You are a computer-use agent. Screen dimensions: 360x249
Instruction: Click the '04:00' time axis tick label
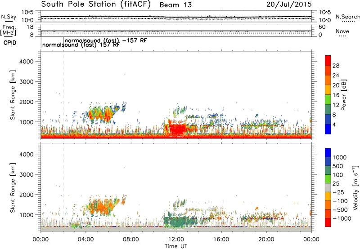click(85, 240)
